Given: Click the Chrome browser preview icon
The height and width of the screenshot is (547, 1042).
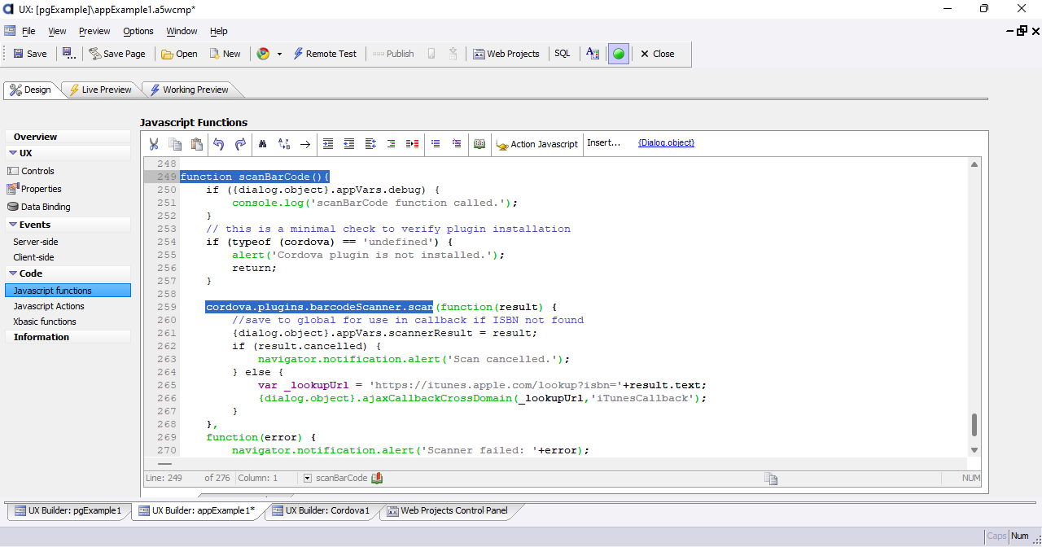Looking at the screenshot, I should pos(263,54).
